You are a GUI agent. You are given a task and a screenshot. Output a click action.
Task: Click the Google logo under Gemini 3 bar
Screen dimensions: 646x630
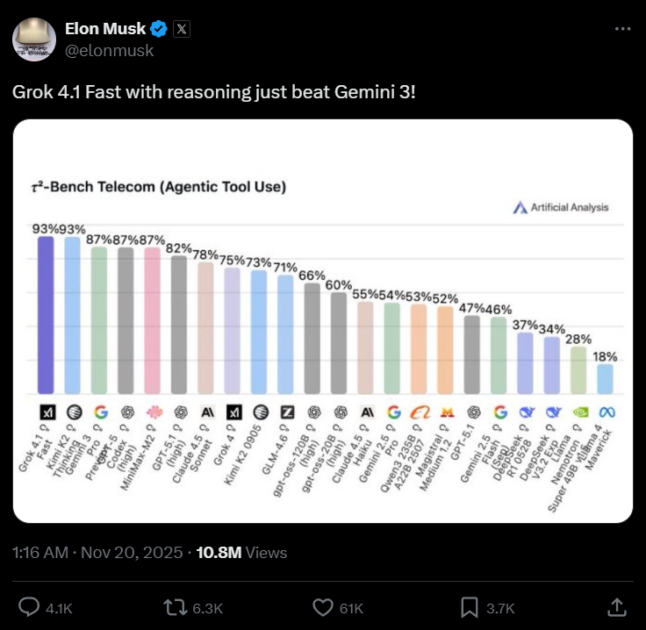[101, 412]
